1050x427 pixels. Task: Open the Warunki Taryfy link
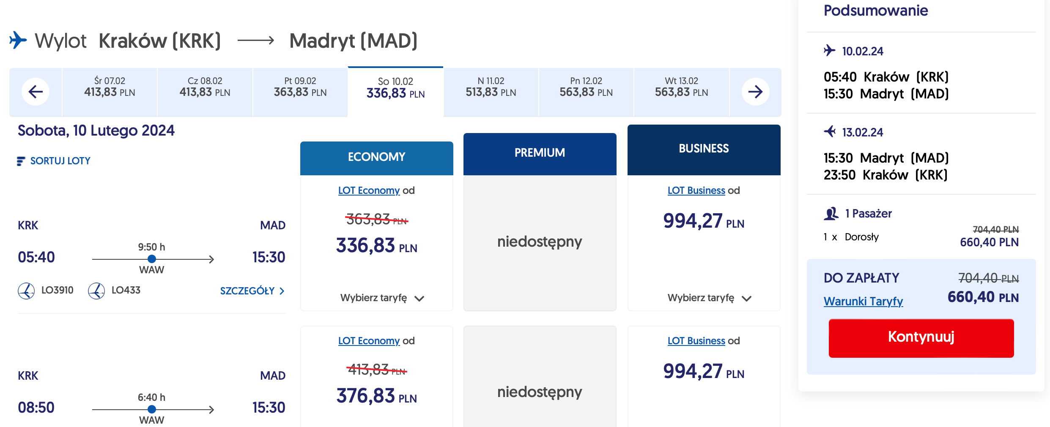click(863, 301)
